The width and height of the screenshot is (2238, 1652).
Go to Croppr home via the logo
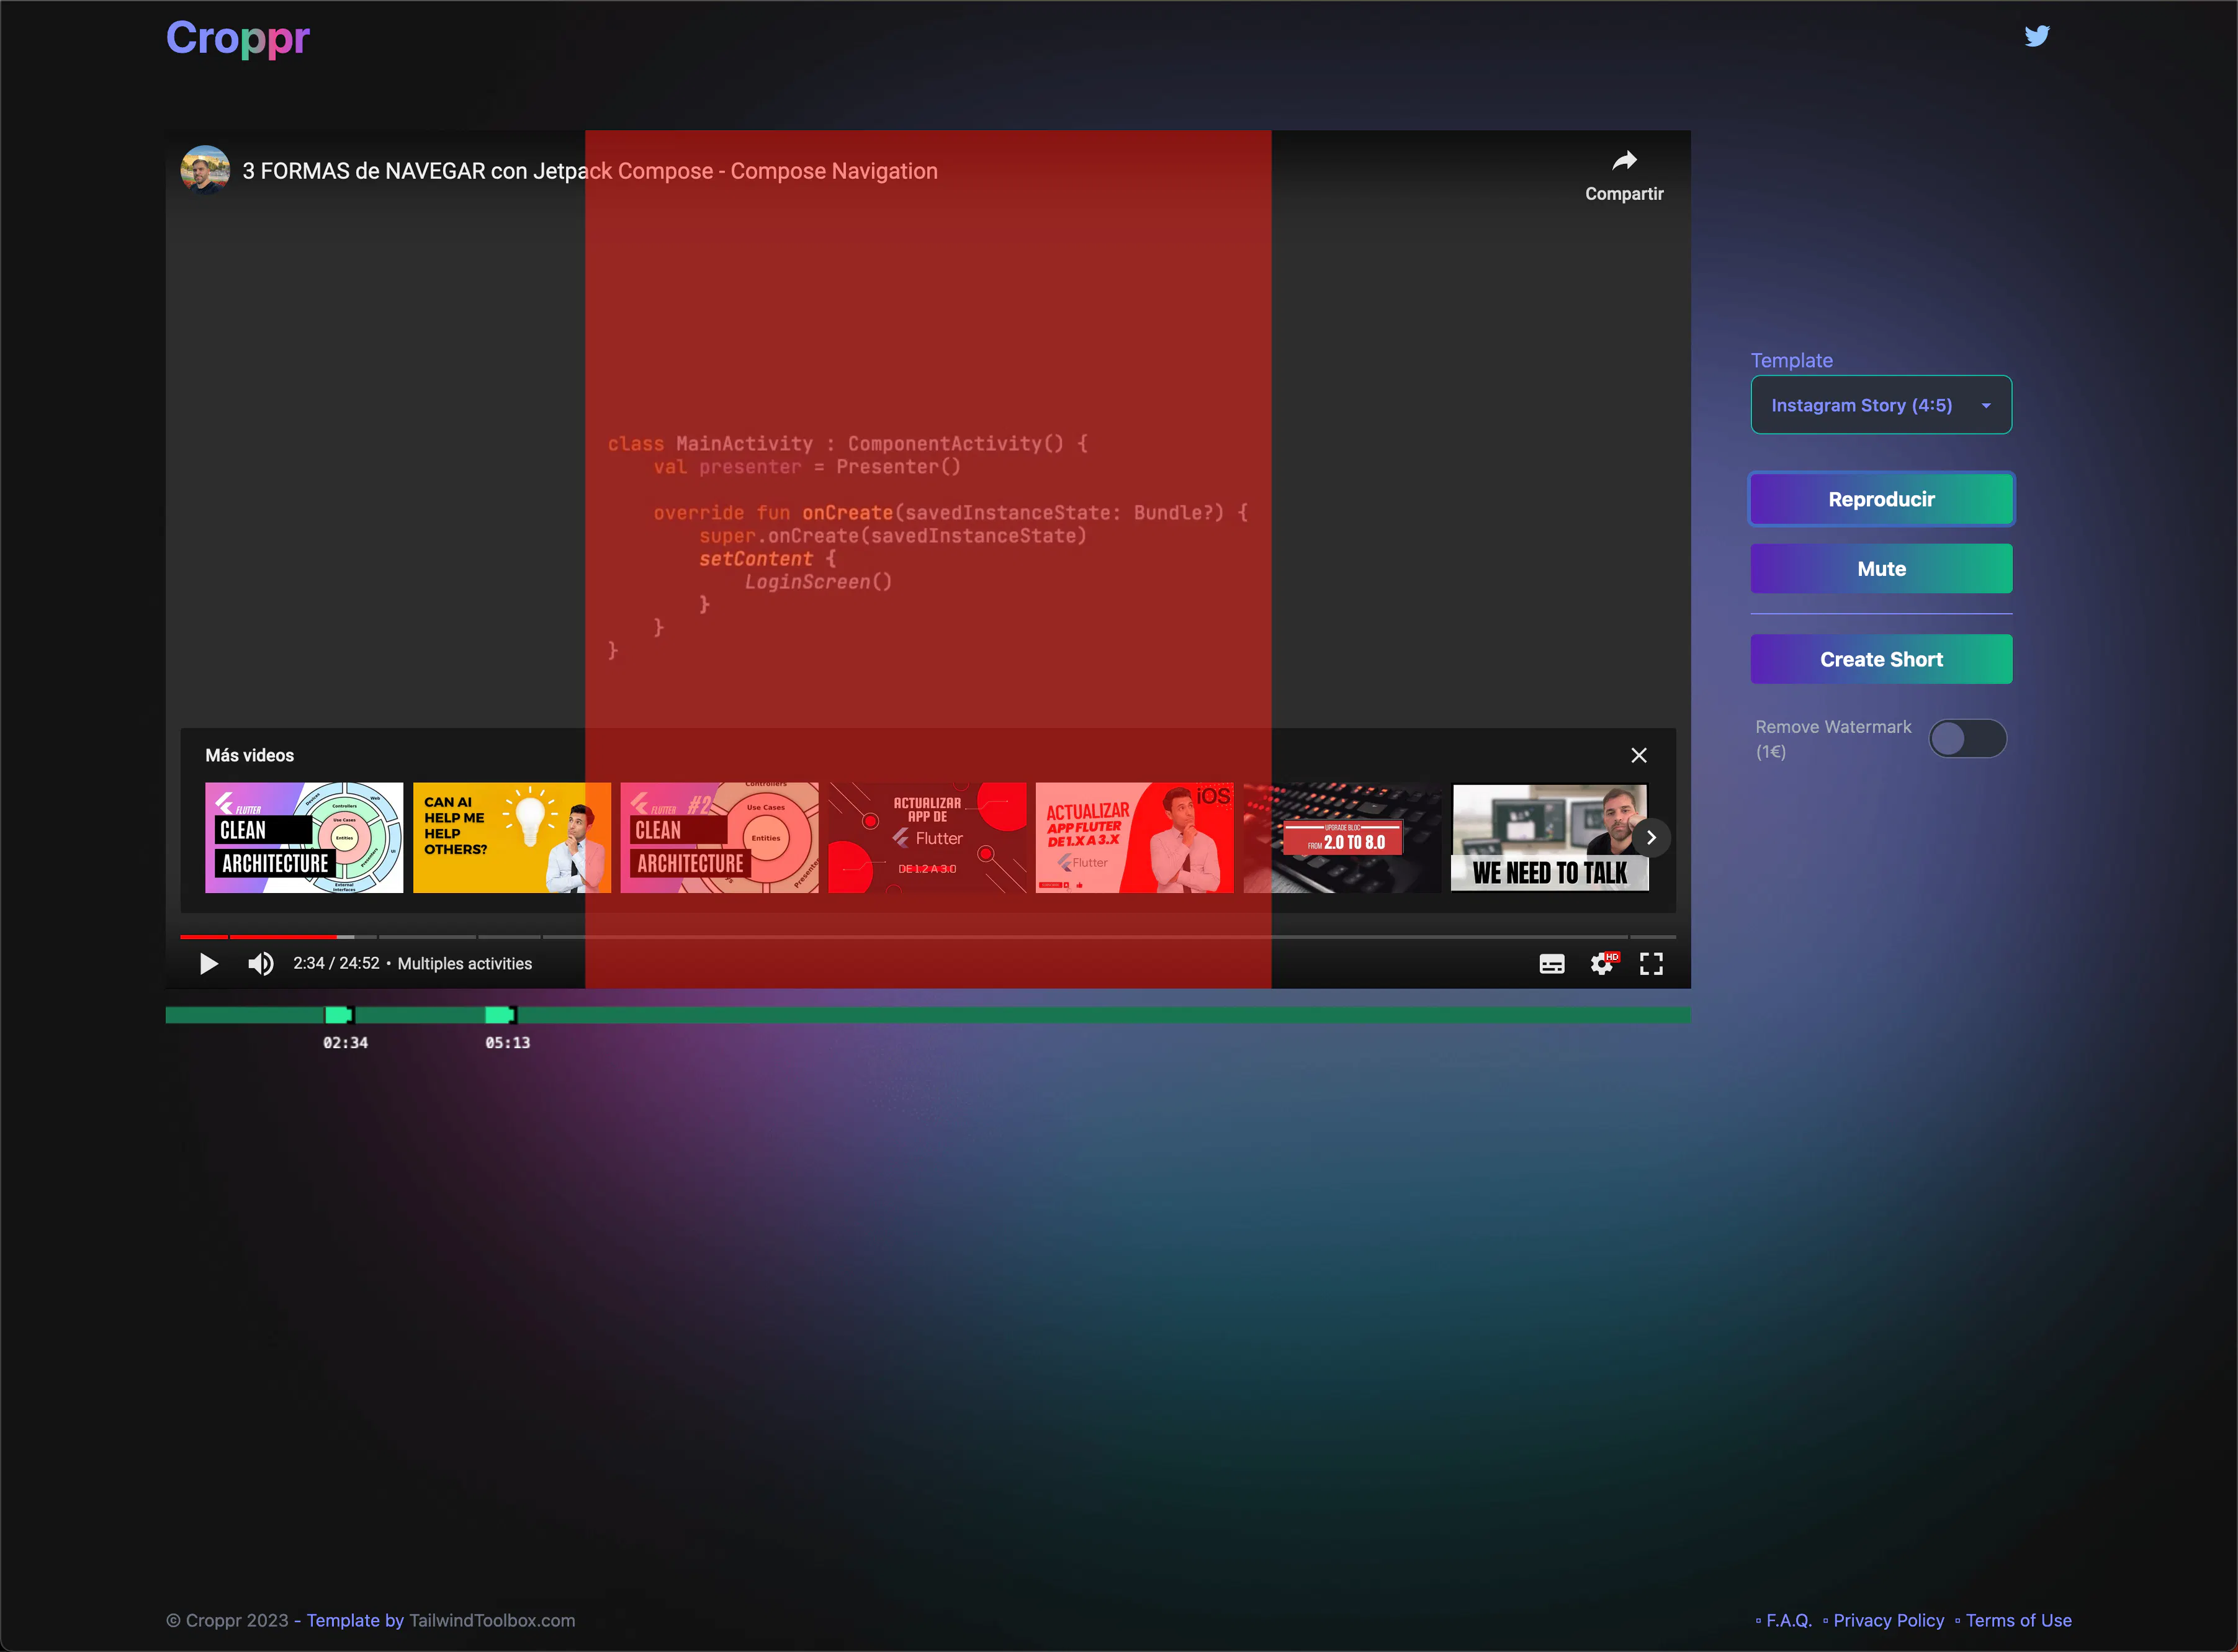click(x=238, y=38)
